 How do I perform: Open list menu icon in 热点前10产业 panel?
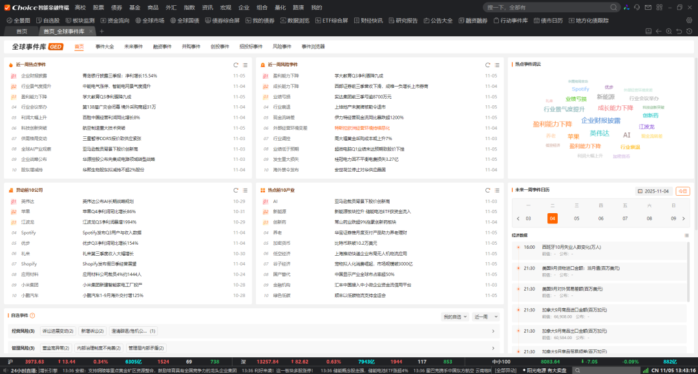[x=497, y=191]
